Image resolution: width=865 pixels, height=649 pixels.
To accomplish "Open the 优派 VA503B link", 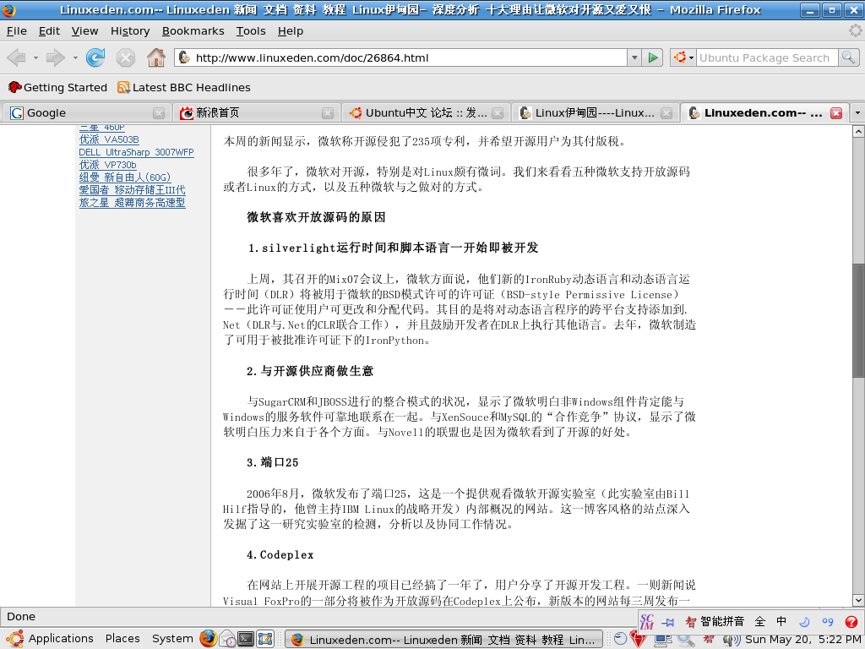I will tap(109, 139).
